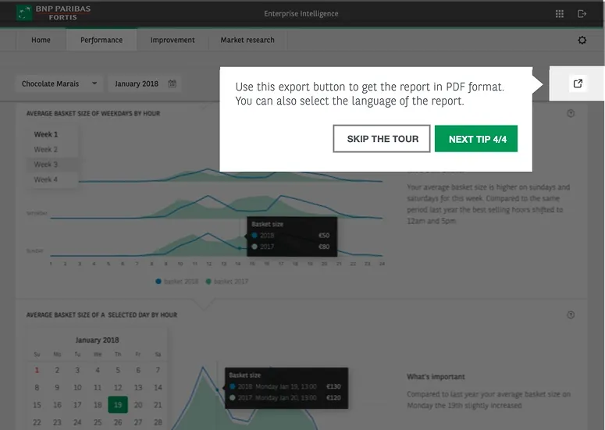This screenshot has width=605, height=430.
Task: Select Week 3 in the week list
Action: tap(46, 165)
